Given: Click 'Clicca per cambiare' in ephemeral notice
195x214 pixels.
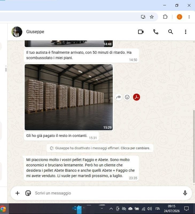Looking at the screenshot, I should [x=135, y=148].
